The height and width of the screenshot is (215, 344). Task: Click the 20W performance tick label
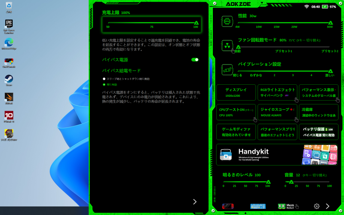click(294, 27)
